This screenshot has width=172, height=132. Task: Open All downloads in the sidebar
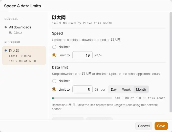(24, 30)
